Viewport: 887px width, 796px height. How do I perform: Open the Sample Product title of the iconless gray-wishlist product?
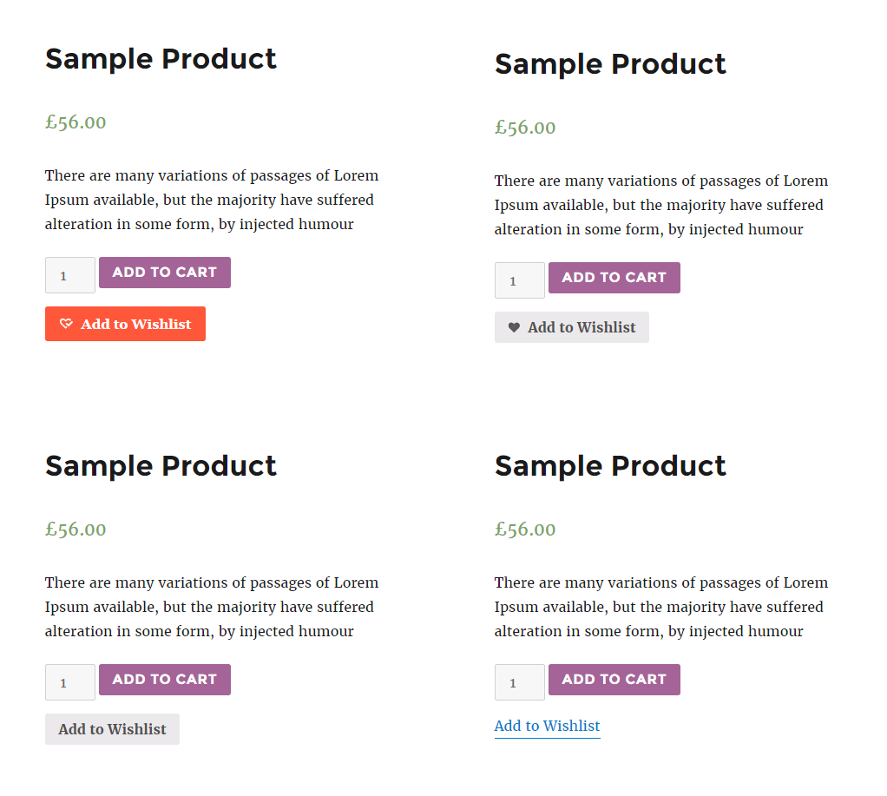[x=161, y=466]
